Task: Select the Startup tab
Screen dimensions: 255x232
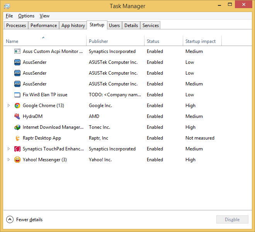Action: click(97, 25)
